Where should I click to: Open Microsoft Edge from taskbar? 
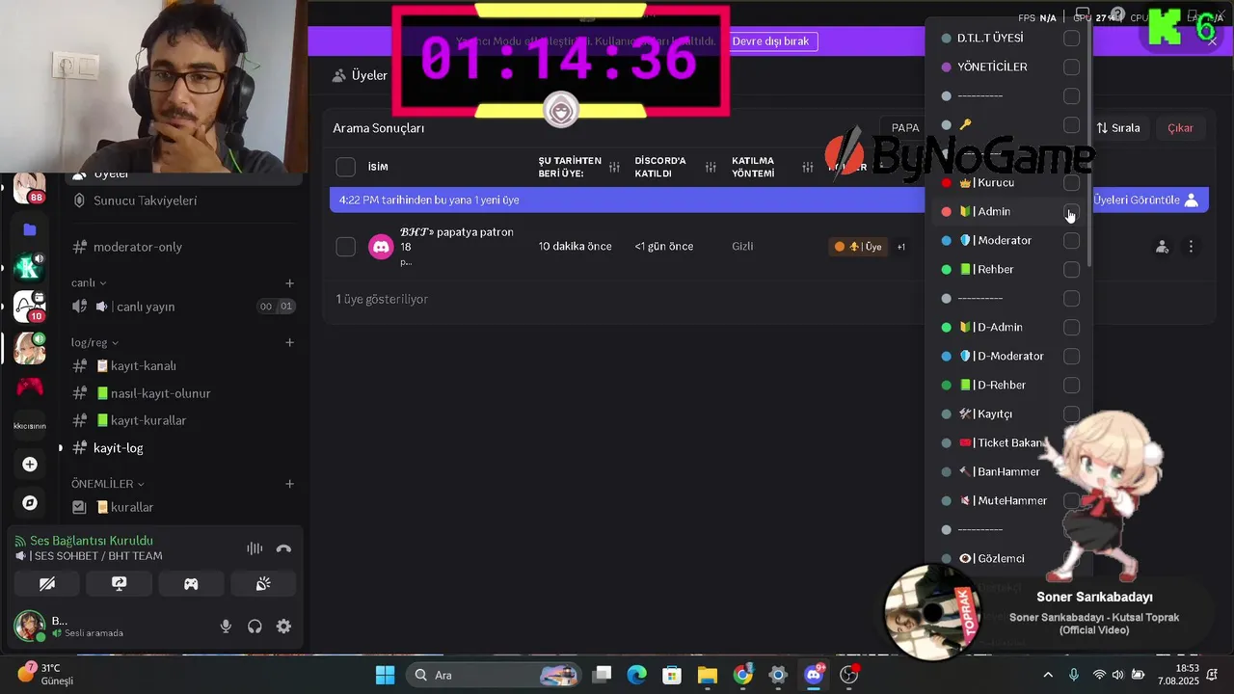pyautogui.click(x=637, y=675)
